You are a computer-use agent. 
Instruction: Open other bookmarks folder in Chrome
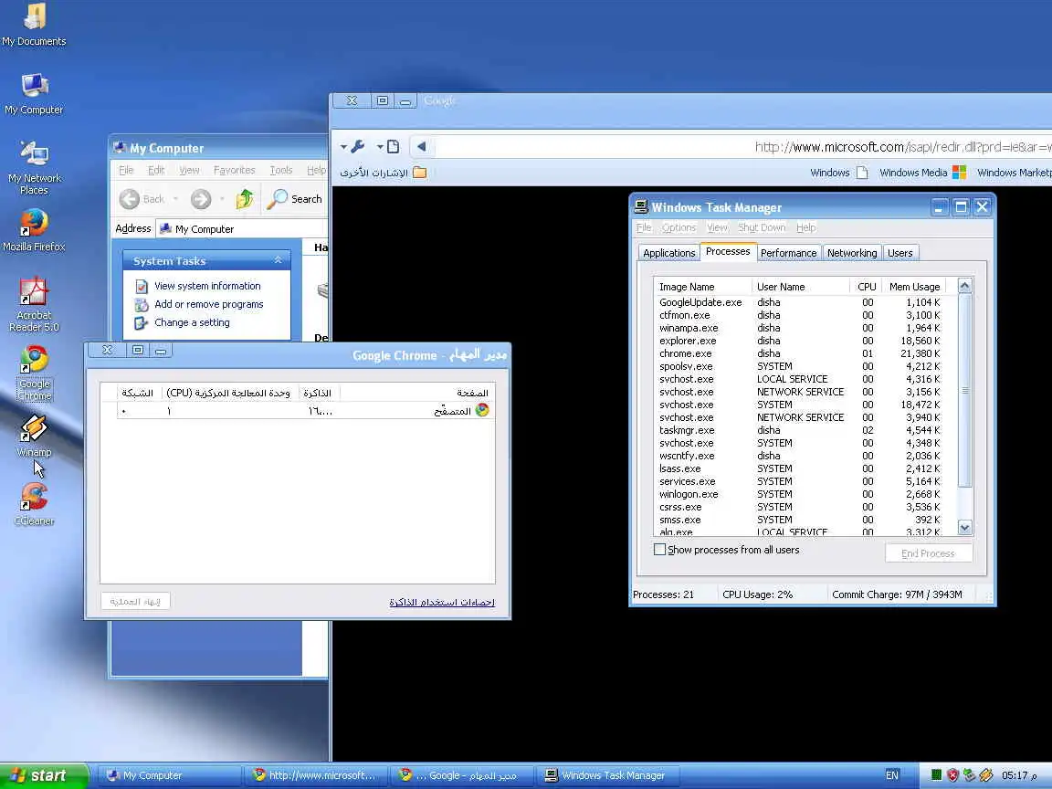click(384, 174)
